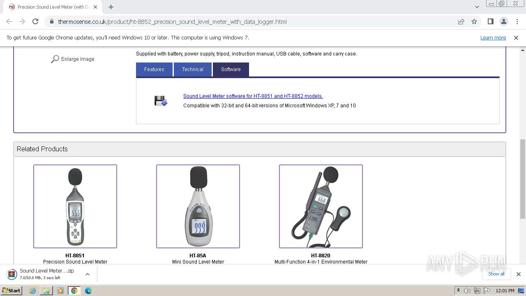Select the Windows compatibility text line
The image size is (526, 296).
[270, 106]
